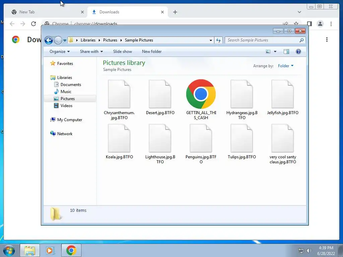Click Sample Pictures in the address breadcrumb

coord(139,40)
